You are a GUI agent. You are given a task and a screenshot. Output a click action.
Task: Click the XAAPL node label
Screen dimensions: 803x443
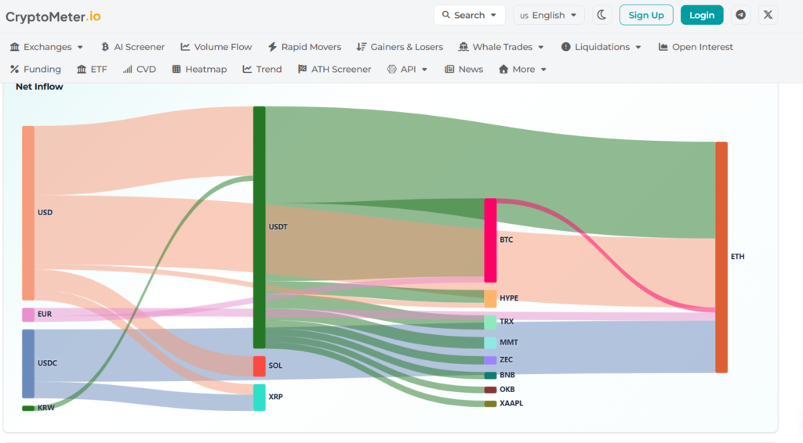click(x=511, y=403)
